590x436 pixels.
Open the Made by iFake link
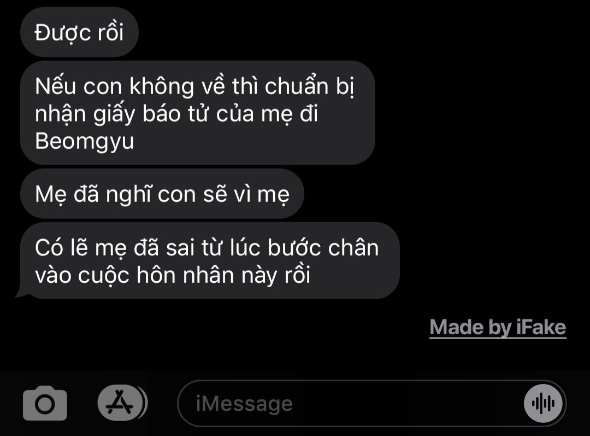pyautogui.click(x=498, y=328)
